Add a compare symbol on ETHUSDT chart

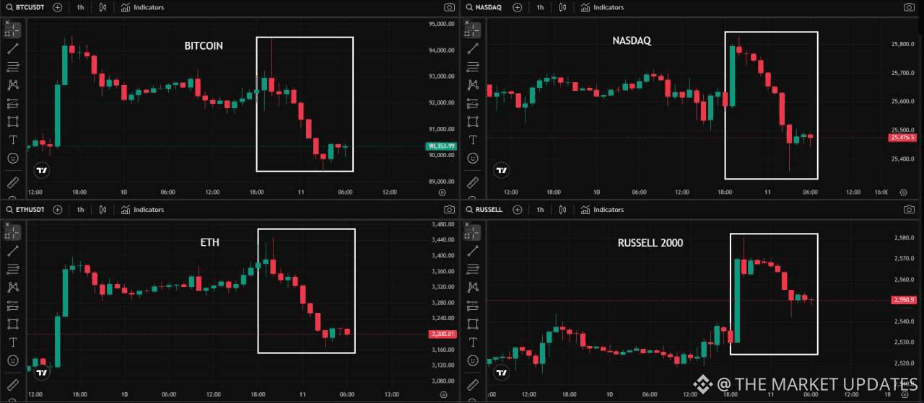[x=58, y=210]
